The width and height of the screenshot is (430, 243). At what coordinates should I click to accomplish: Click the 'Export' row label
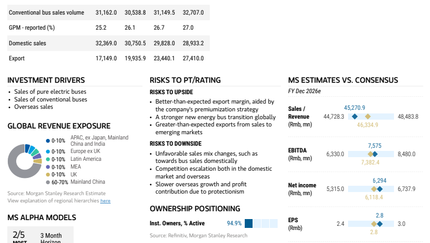click(17, 58)
